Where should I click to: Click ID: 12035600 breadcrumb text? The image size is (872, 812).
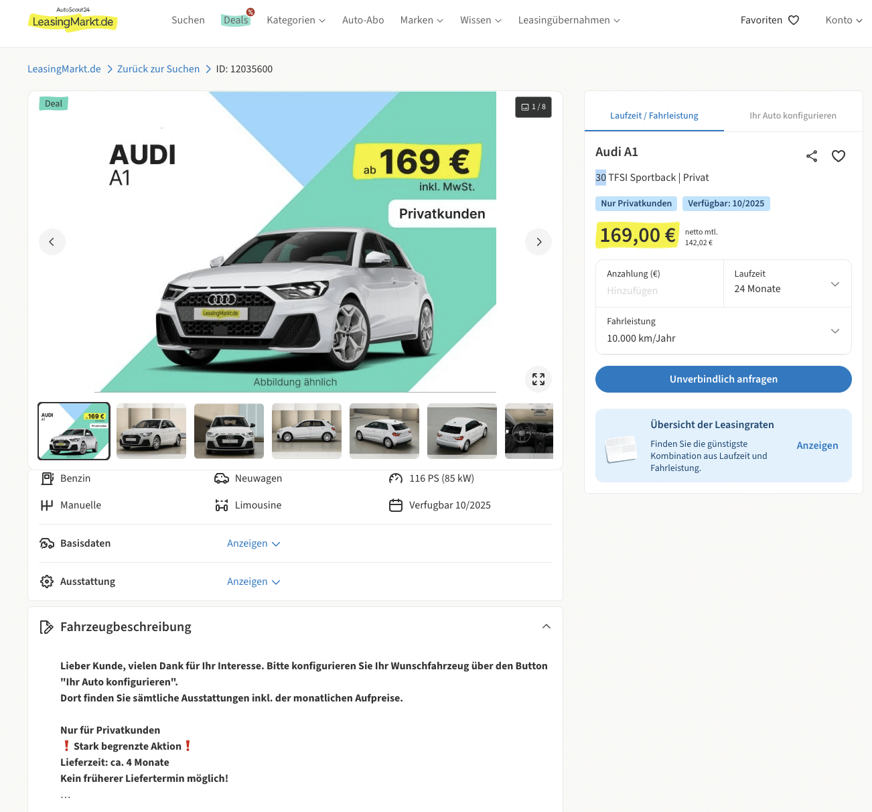[244, 69]
